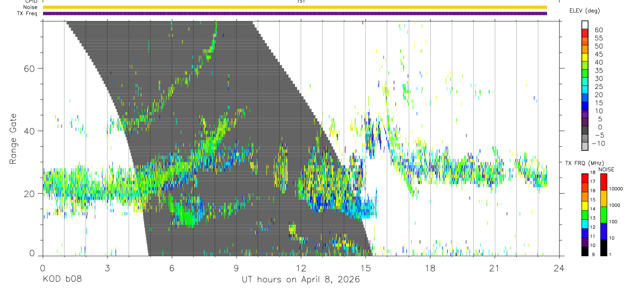Select the black TX FRQ swatch at 9-10 MHz
Image resolution: width=629 pixels, height=290 pixels.
pos(584,251)
